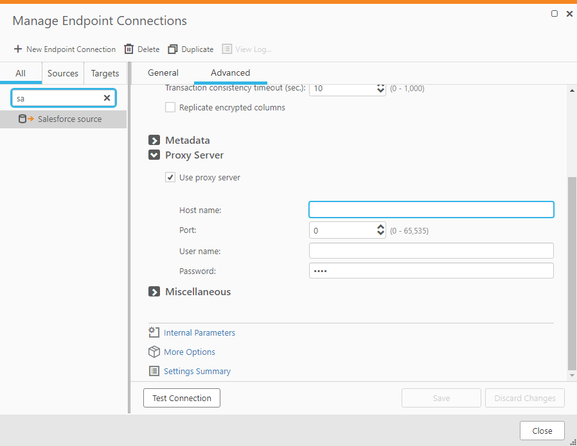Expand the Miscellaneous section

tap(154, 292)
